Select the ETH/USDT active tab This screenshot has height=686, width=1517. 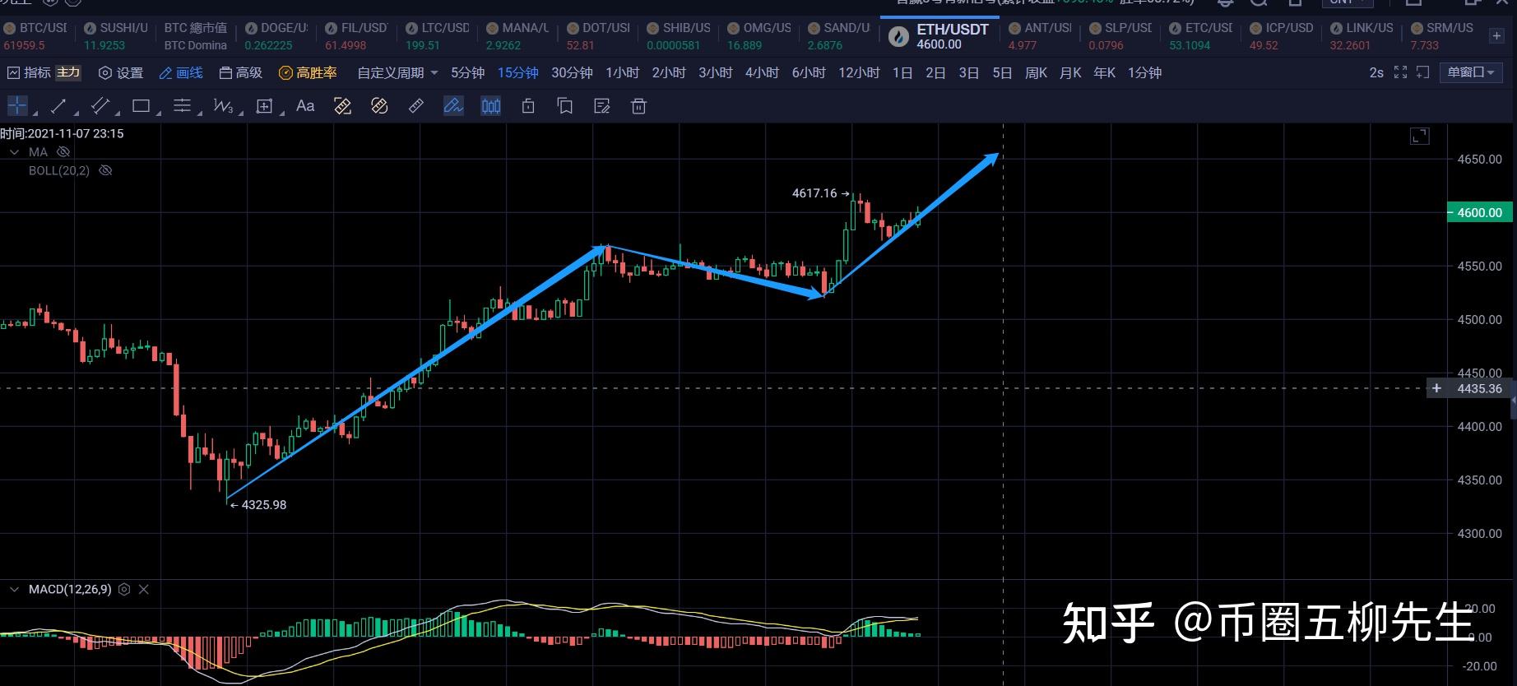point(939,36)
